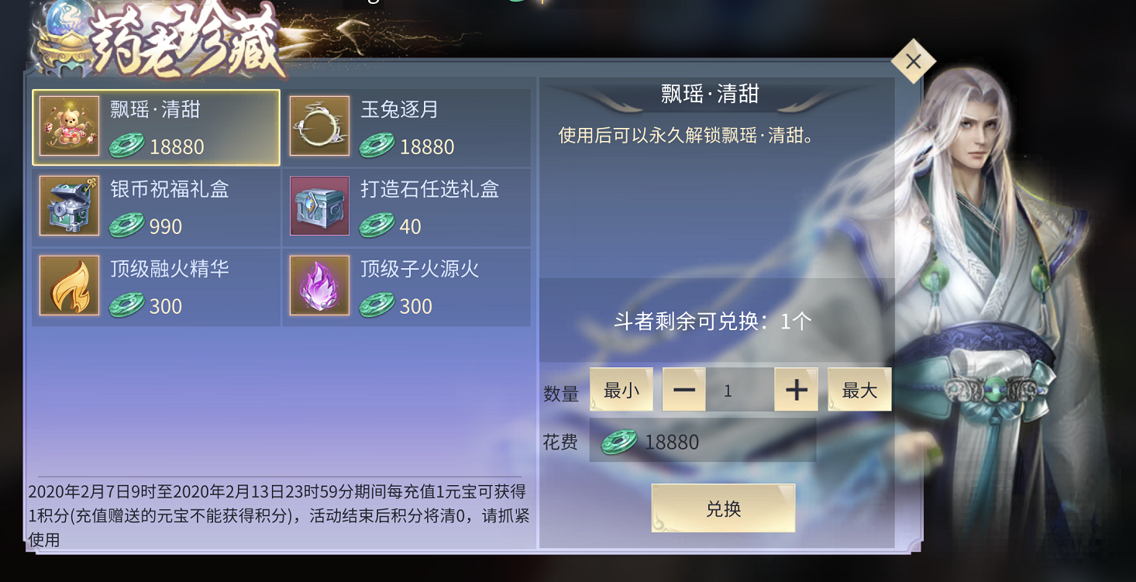The width and height of the screenshot is (1136, 582).
Task: Select the 玉兔逐月 ring icon
Action: point(319,126)
